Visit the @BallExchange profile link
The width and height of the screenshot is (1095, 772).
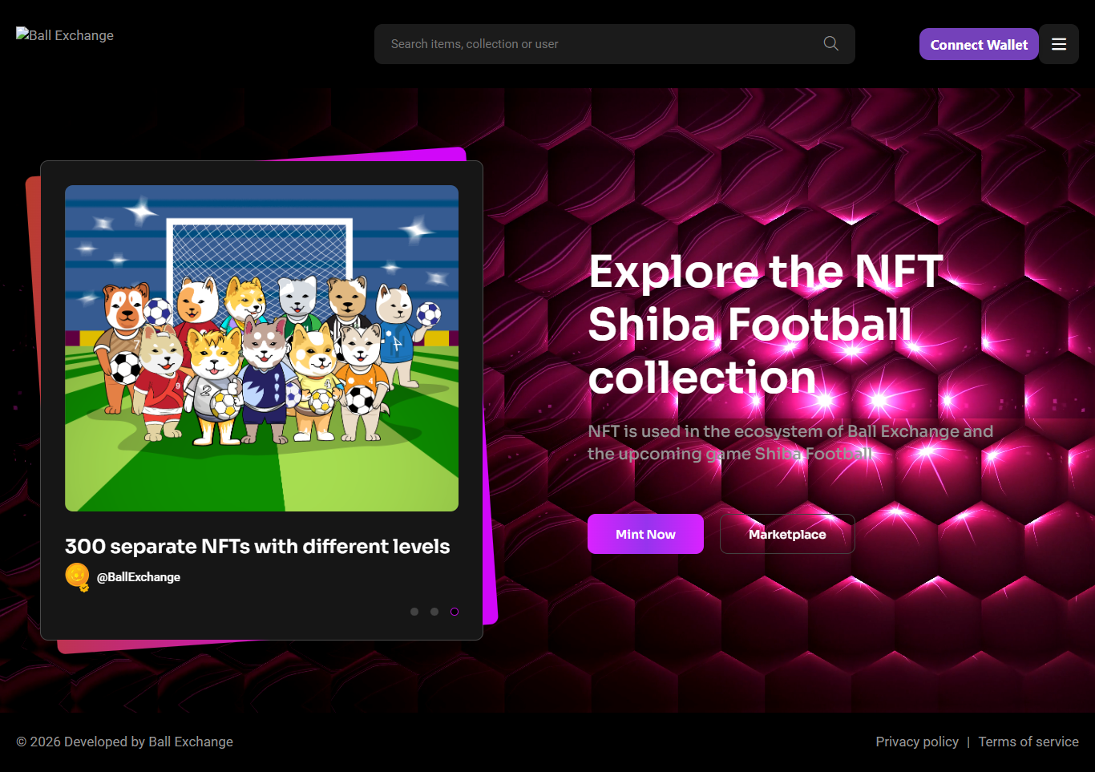(139, 577)
